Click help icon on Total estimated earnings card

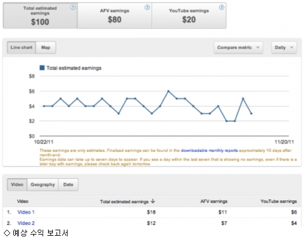click(73, 7)
